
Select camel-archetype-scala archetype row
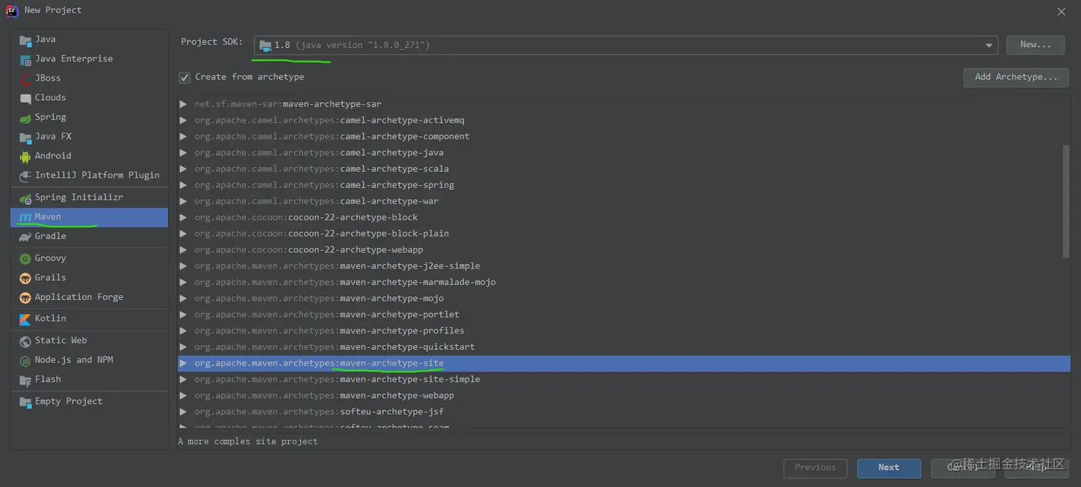(x=623, y=169)
